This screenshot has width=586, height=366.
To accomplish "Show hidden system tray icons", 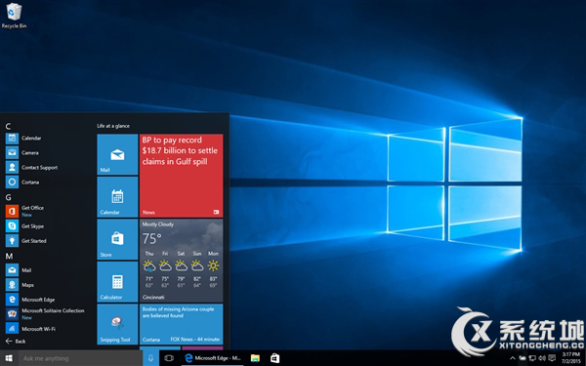I will [x=513, y=358].
